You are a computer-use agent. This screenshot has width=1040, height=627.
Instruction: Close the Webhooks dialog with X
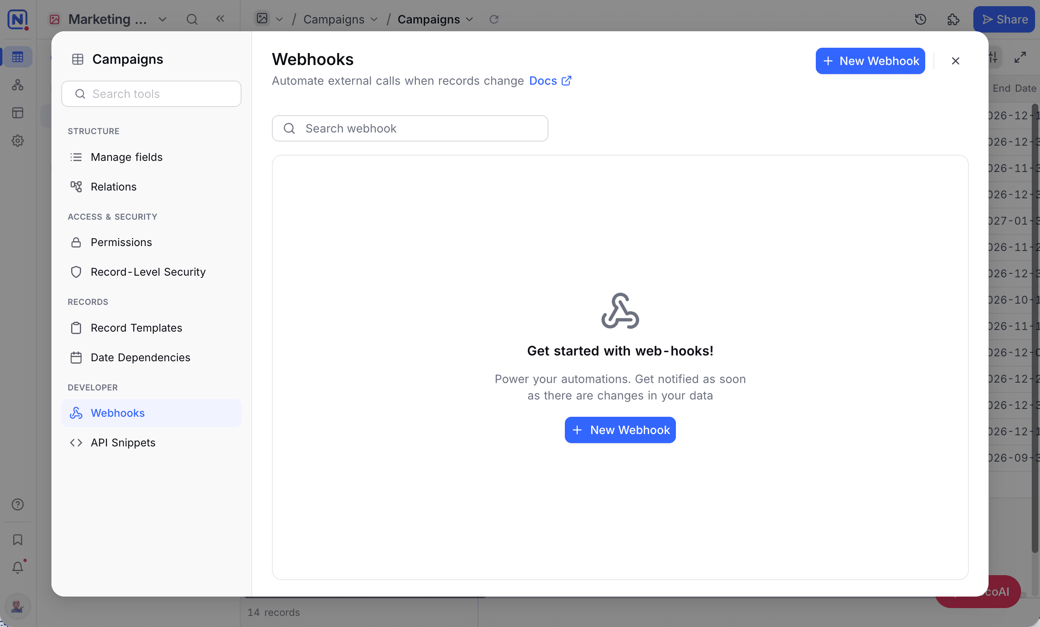click(x=956, y=61)
